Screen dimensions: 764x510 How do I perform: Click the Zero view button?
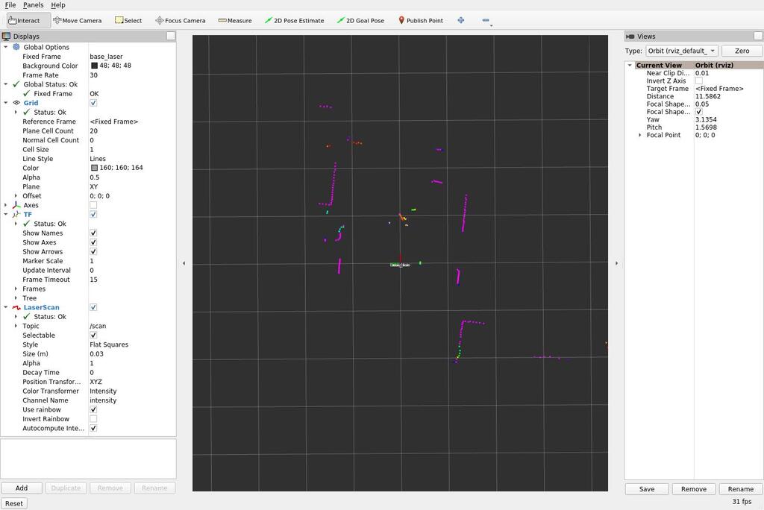click(742, 51)
